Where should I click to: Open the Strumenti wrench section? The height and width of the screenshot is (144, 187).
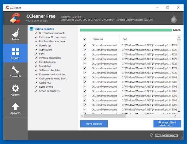pos(15,72)
